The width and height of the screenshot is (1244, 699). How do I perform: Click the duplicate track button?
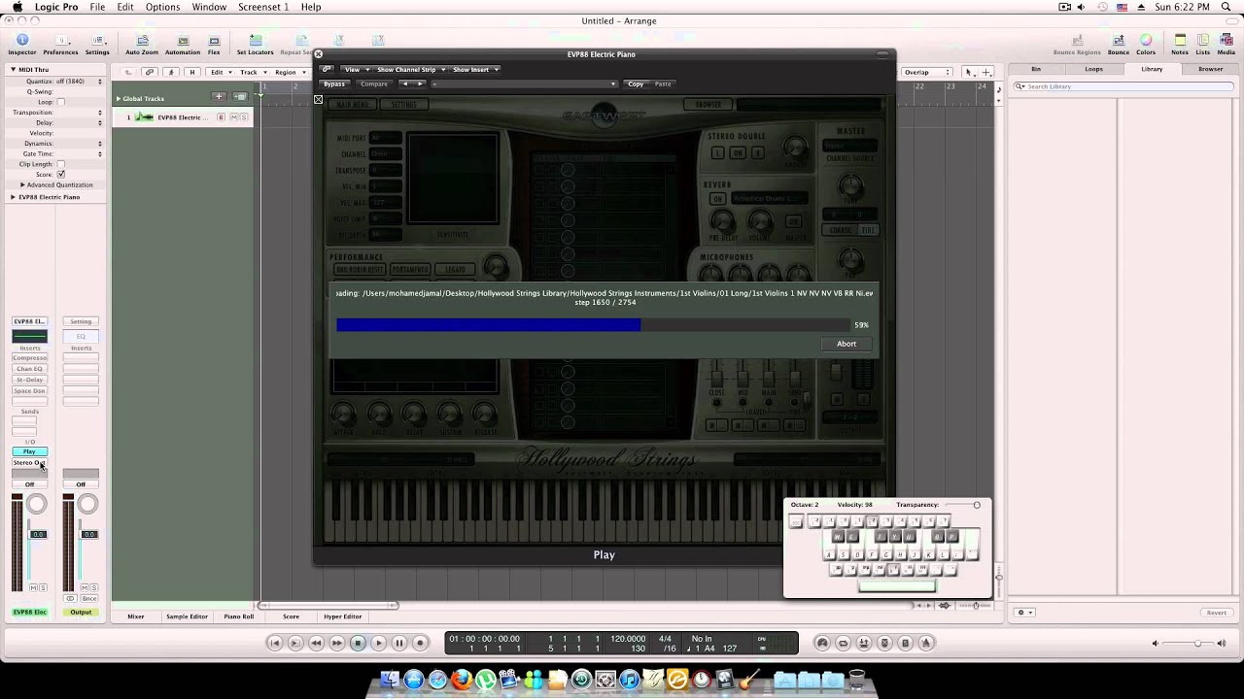(x=240, y=97)
